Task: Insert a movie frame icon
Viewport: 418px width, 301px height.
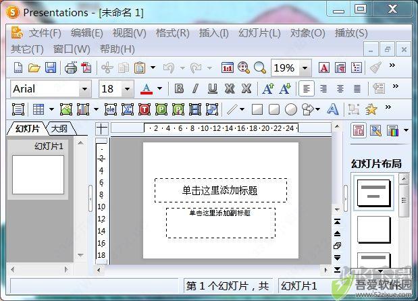Action: click(195, 109)
